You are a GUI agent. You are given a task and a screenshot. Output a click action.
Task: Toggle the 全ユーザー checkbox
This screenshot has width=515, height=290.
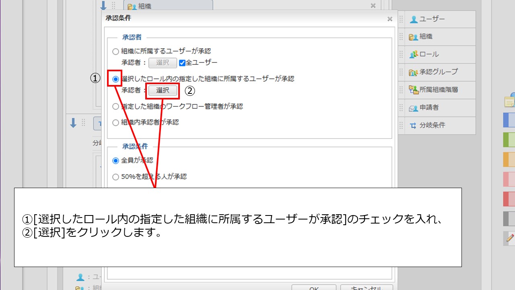tap(182, 63)
